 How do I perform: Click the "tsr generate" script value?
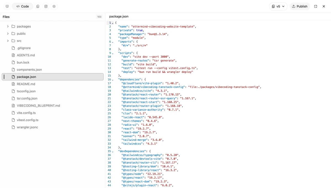click(x=163, y=61)
